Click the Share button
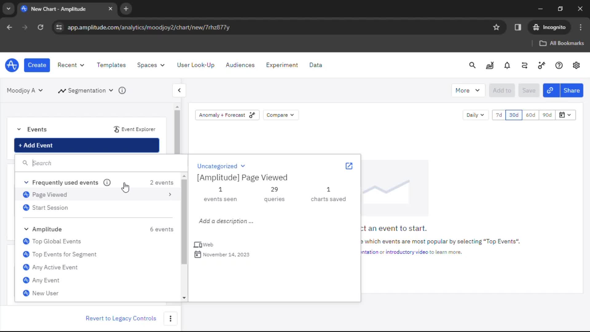The image size is (590, 332). (572, 90)
